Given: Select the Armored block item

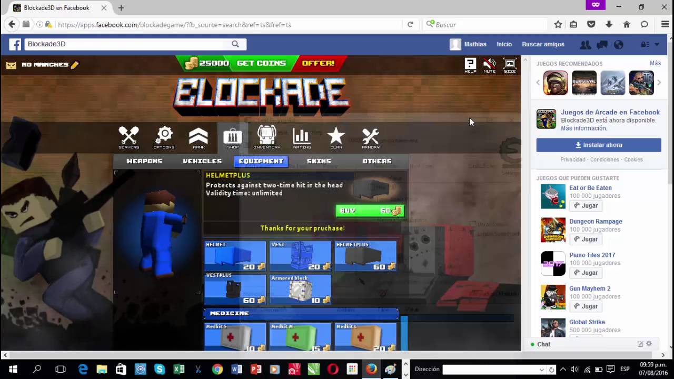Looking at the screenshot, I should pyautogui.click(x=300, y=289).
